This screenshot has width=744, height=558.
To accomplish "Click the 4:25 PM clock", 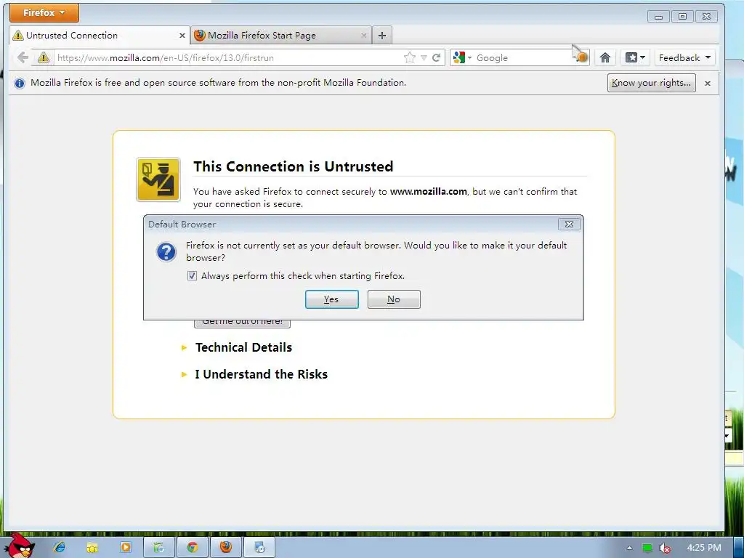I will pyautogui.click(x=704, y=548).
